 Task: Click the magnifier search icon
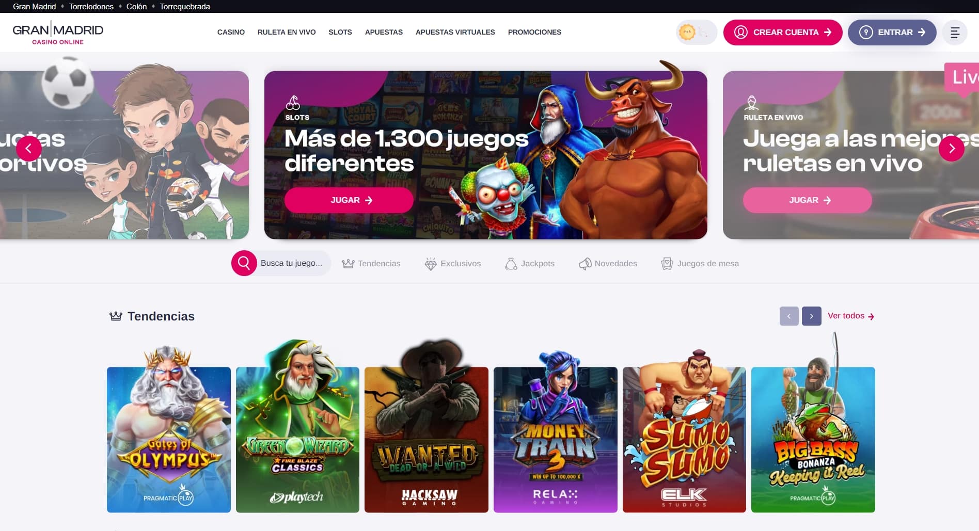pyautogui.click(x=244, y=263)
